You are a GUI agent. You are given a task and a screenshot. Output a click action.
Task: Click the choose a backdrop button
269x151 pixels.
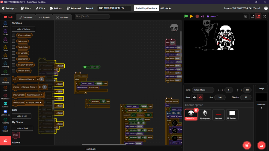coord(262,145)
